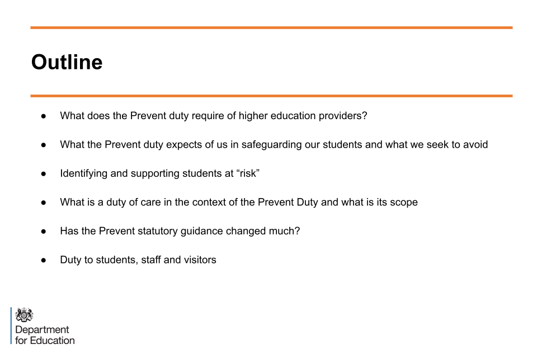Click the "Outline" slide title
The image size is (537, 358).
click(x=67, y=62)
